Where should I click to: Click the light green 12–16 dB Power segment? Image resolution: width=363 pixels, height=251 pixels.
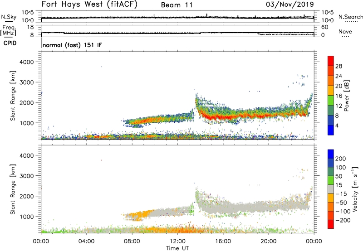[331, 101]
